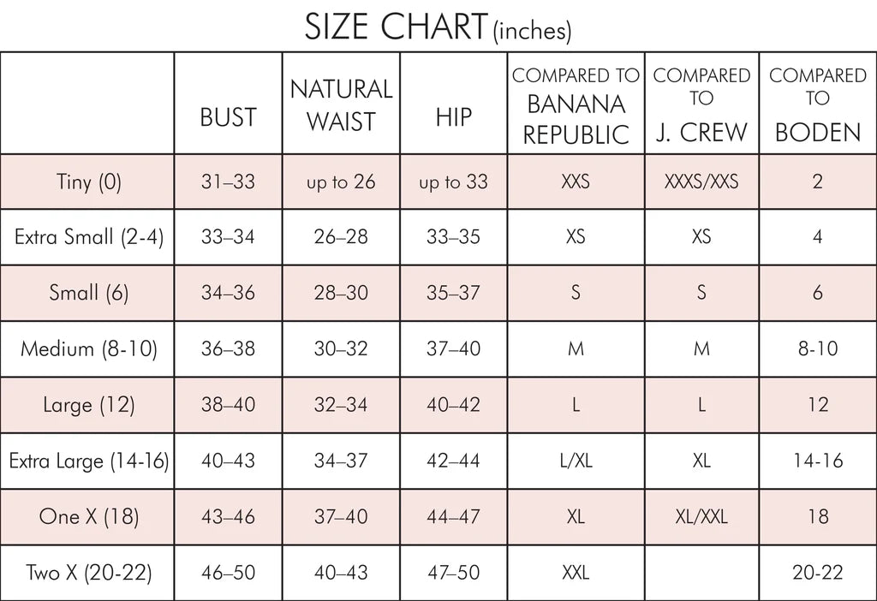Click the One X (18) row label

point(89,516)
